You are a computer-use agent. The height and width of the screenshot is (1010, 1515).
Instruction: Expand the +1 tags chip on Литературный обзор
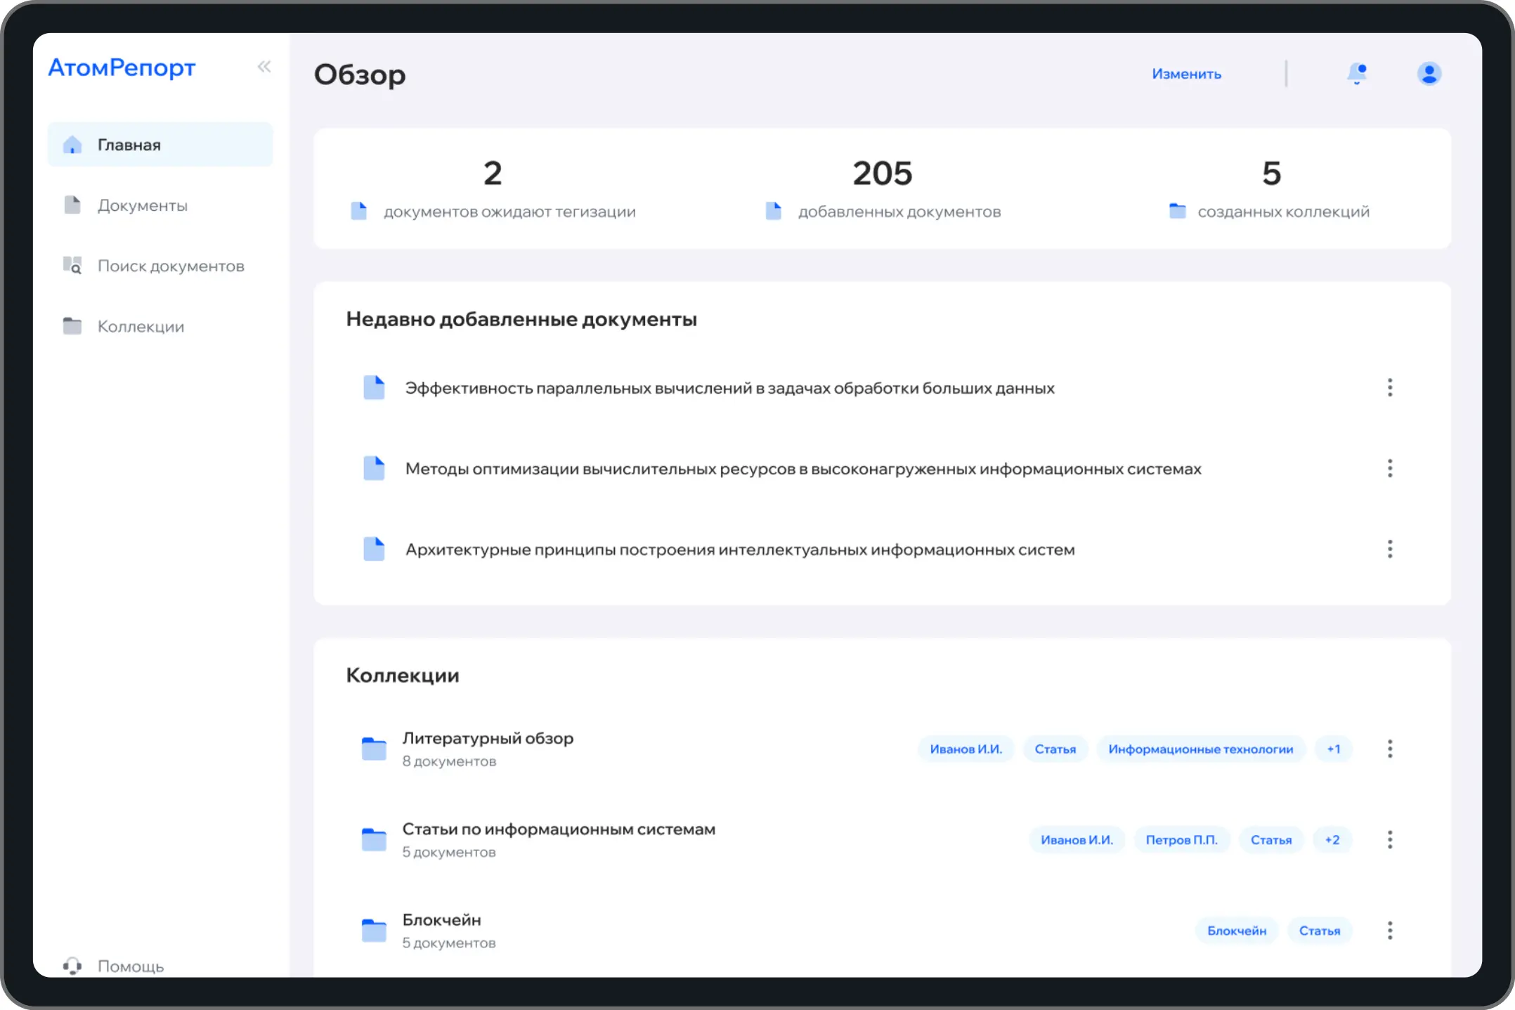1333,749
